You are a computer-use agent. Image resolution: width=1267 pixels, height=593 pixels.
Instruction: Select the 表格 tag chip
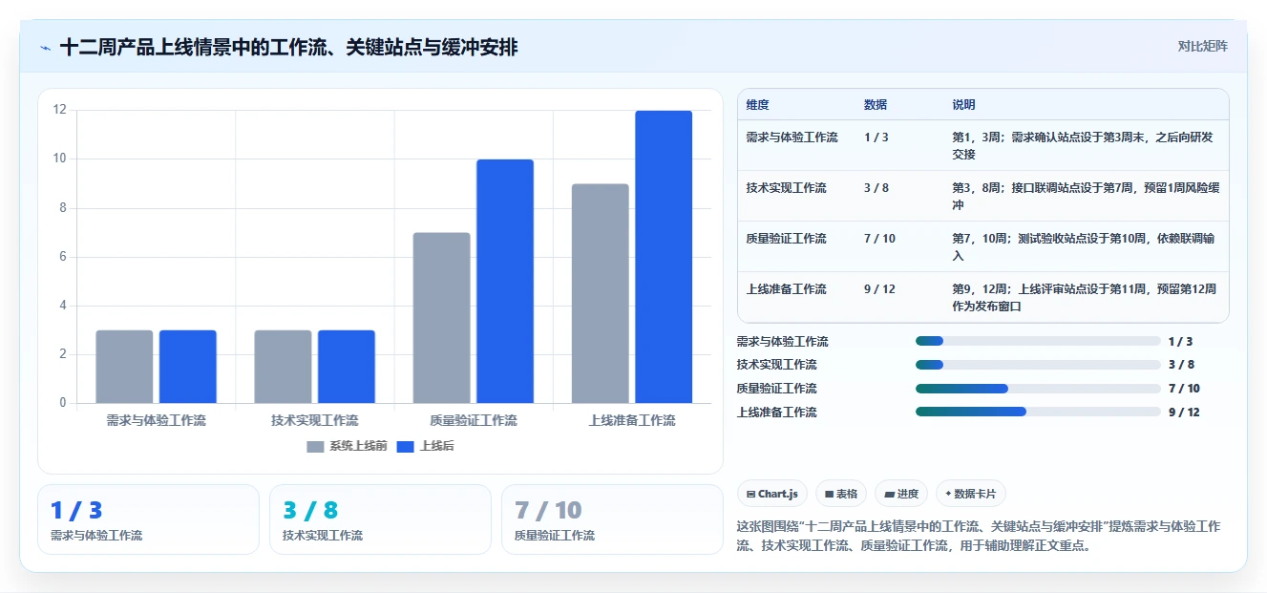coord(841,494)
